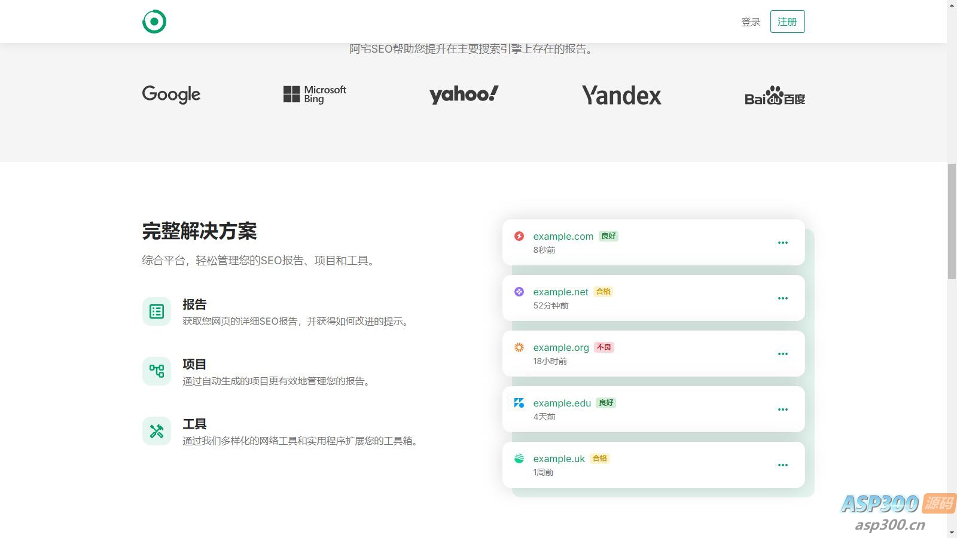Click the 项目 hierarchy icon
The image size is (957, 538).
tap(157, 371)
